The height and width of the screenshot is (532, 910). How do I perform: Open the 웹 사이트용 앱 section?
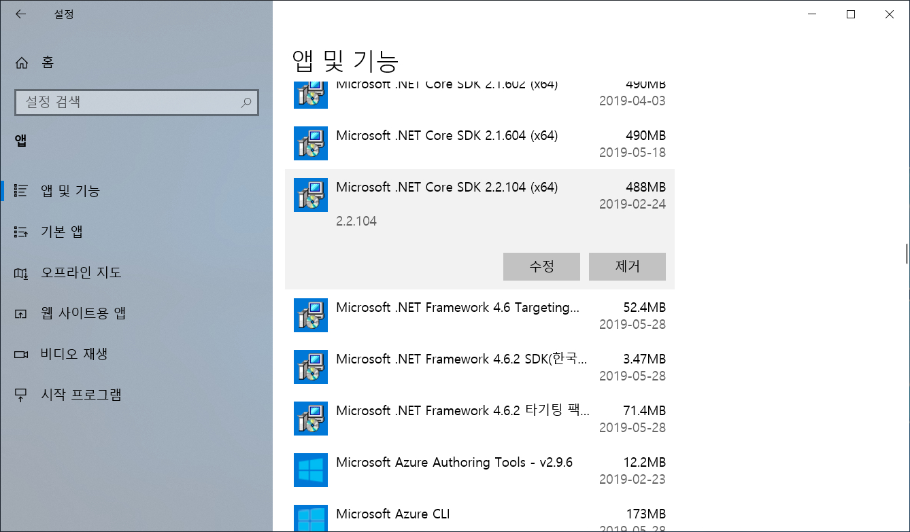[136, 313]
